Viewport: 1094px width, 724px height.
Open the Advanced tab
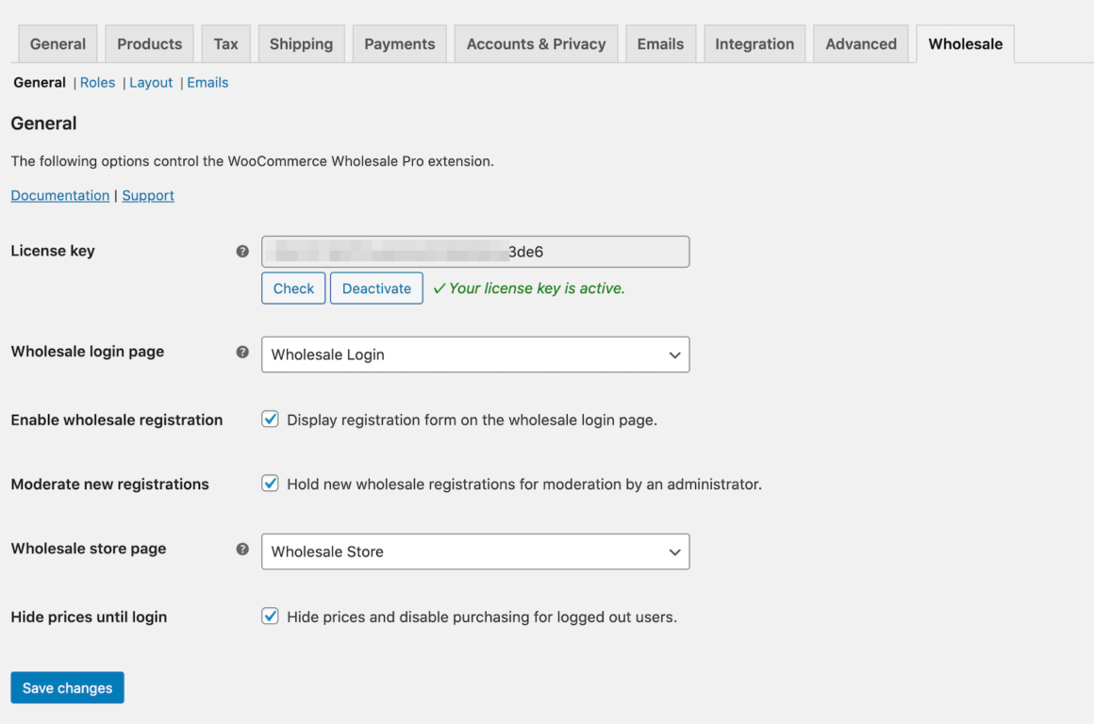click(x=861, y=44)
